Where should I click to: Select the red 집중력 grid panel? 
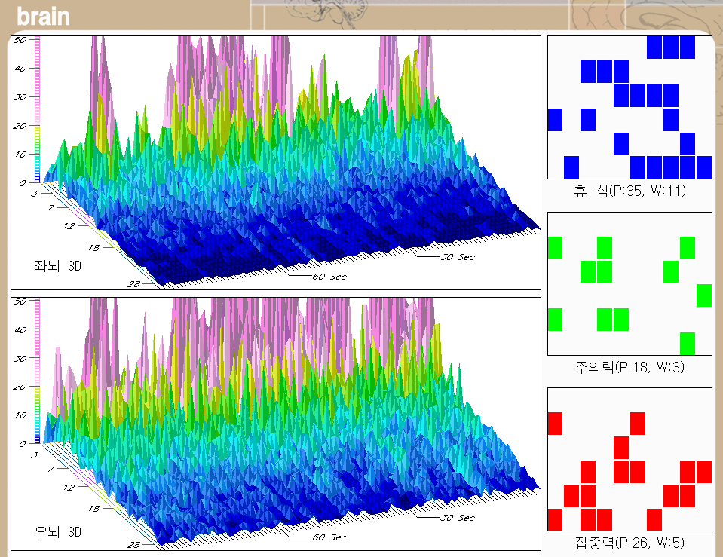pyautogui.click(x=630, y=460)
